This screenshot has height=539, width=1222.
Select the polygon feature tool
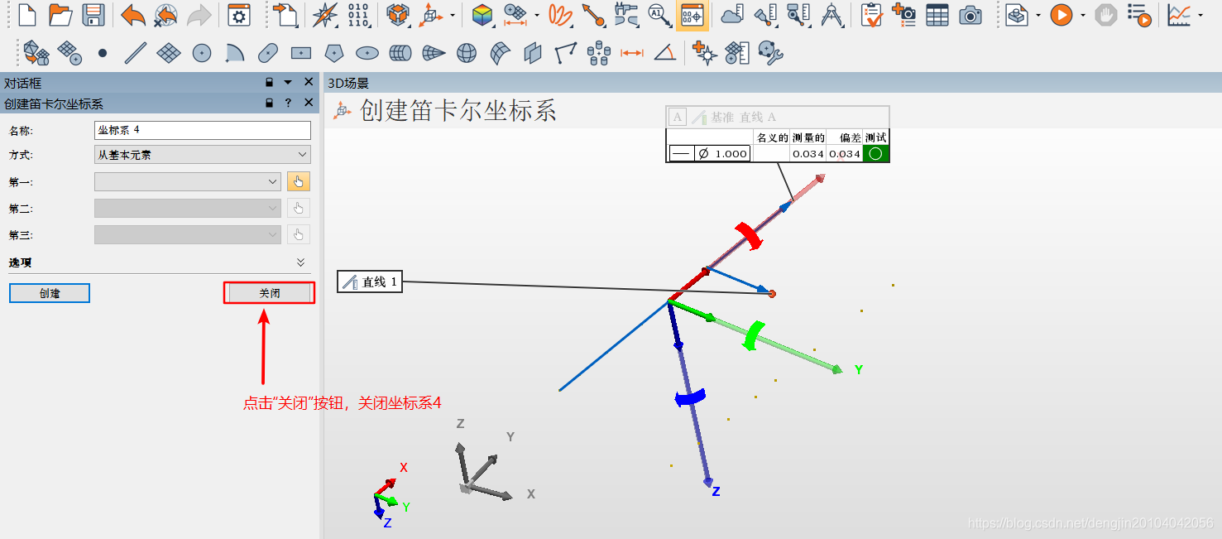tap(334, 54)
